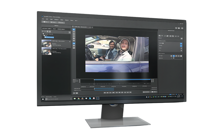This screenshot has width=223, height=139.
Task: Open the SPOTLIGHT 7 DEMO breadcrumb dropdown
Action: [47, 29]
